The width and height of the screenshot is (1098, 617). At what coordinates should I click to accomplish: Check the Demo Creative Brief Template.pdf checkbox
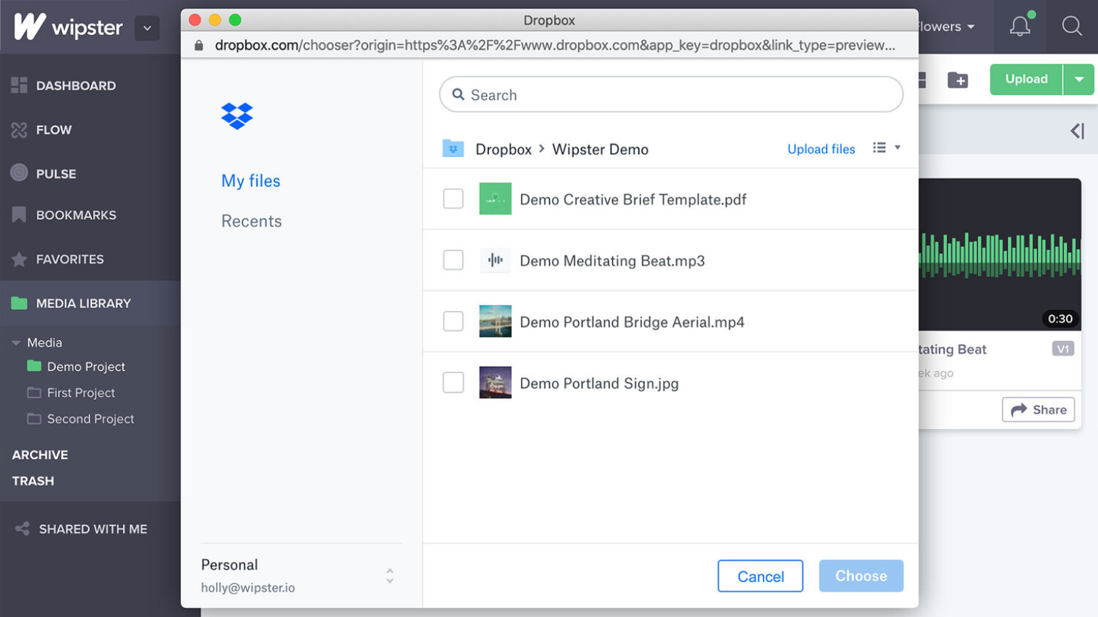pyautogui.click(x=453, y=199)
